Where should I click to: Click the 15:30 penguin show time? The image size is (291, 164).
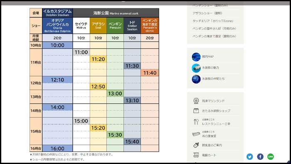(x=115, y=134)
